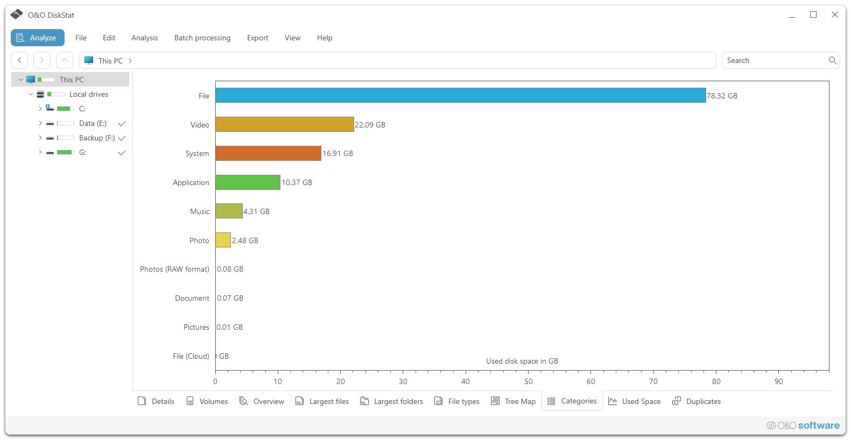The width and height of the screenshot is (851, 440).
Task: Switch to the File types tab
Action: [456, 401]
